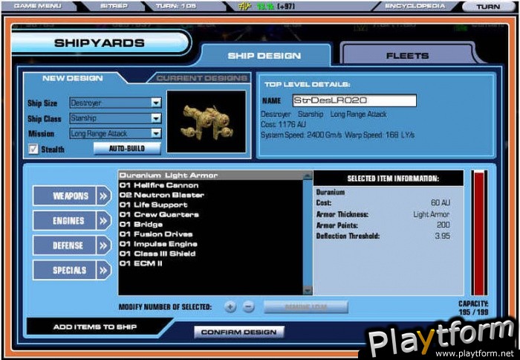The height and width of the screenshot is (360, 520).
Task: Click the Capacity 195 / 199 readout
Action: (473, 308)
